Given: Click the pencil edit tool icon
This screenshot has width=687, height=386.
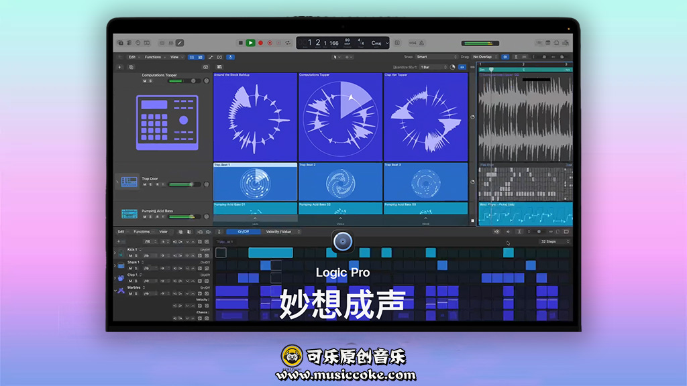Looking at the screenshot, I should pyautogui.click(x=180, y=43).
